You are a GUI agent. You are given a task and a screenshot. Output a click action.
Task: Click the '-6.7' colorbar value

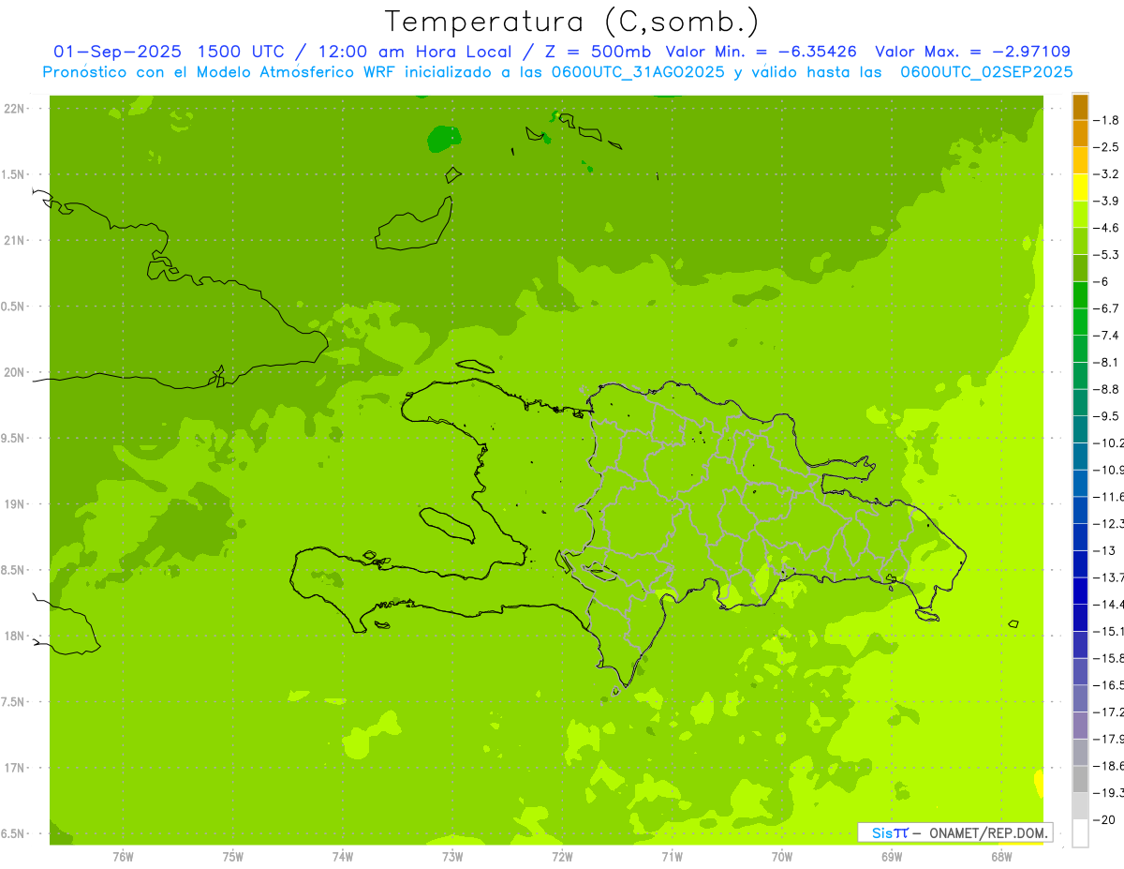[x=1107, y=308]
